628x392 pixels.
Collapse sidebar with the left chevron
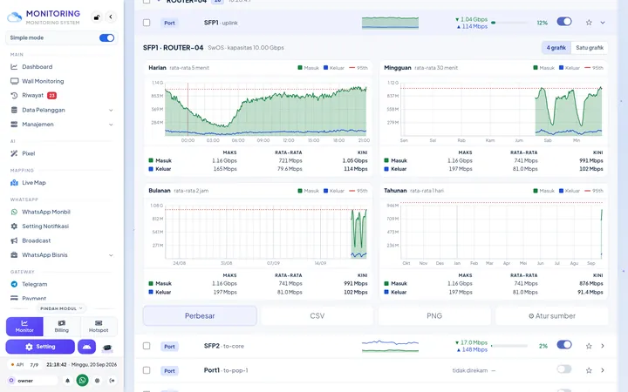click(111, 17)
